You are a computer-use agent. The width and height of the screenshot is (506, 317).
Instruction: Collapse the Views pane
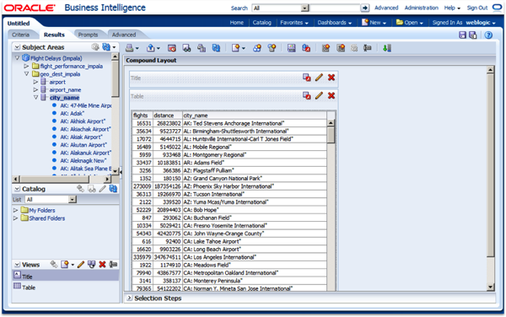pyautogui.click(x=17, y=265)
